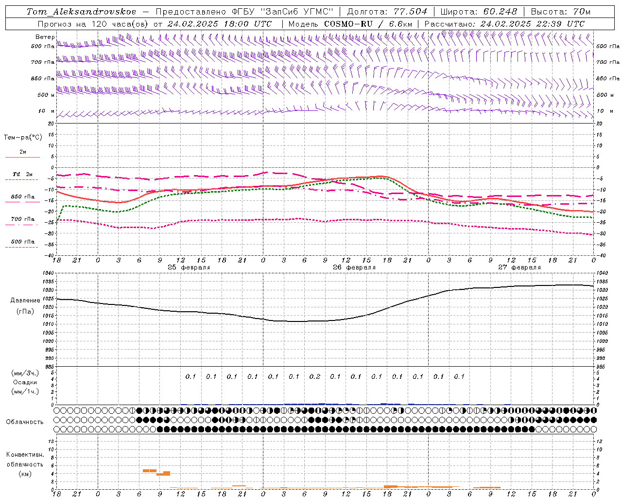The height and width of the screenshot is (498, 622).
Task: Select the Td 2м dew point legend entry
Action: 22,174
